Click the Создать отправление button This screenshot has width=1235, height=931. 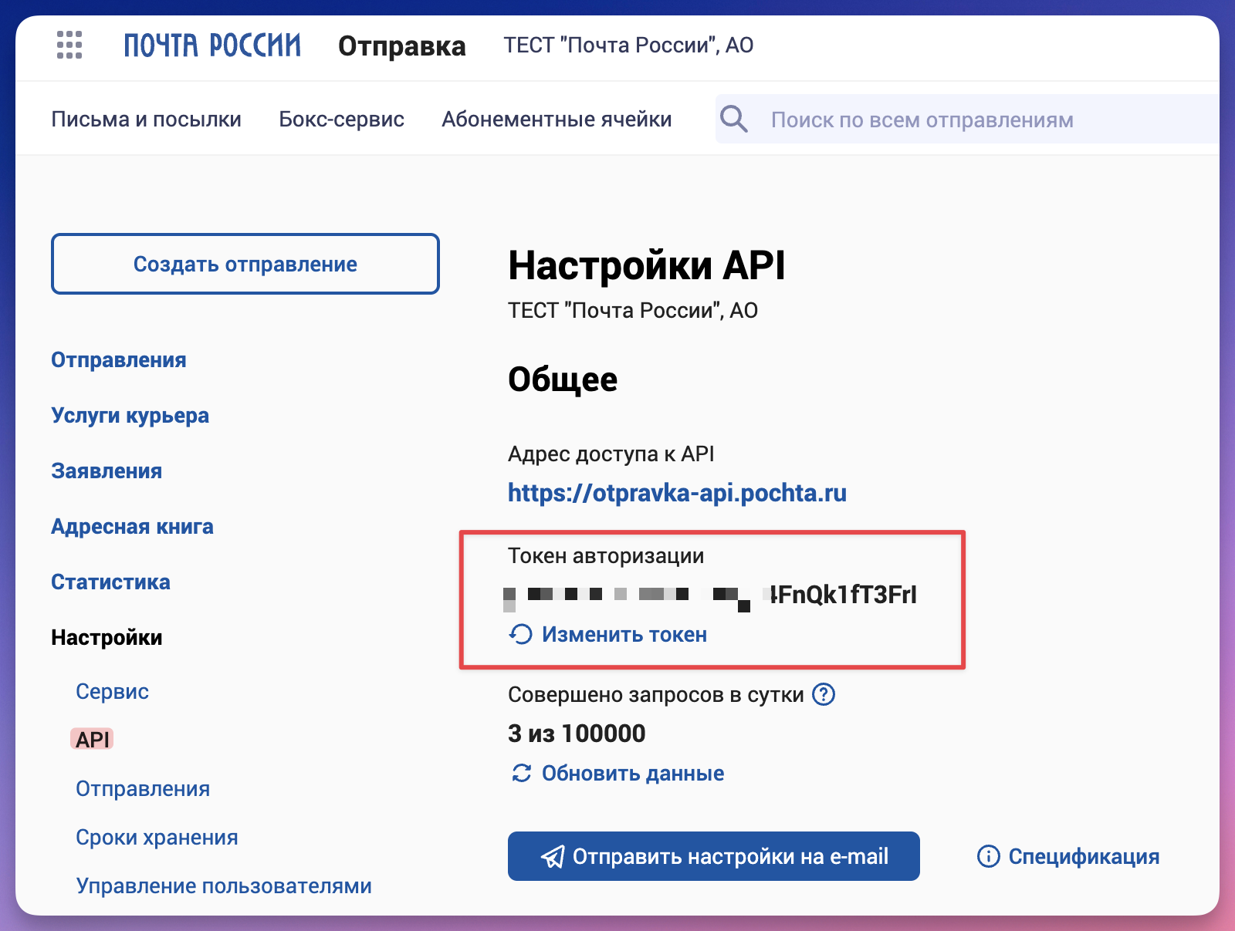point(245,264)
